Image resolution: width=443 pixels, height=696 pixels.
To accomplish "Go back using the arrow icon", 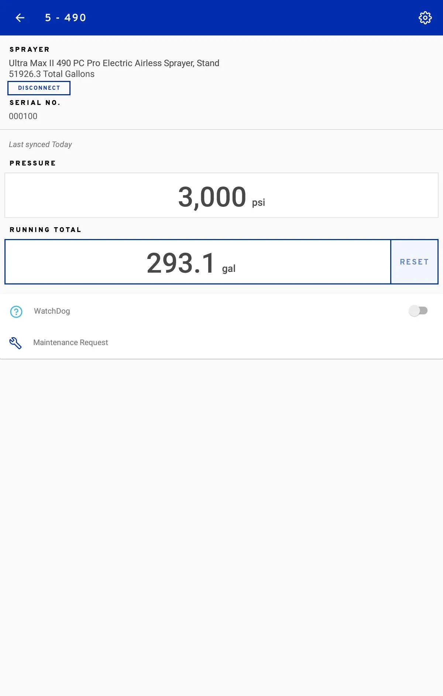I will tap(20, 18).
